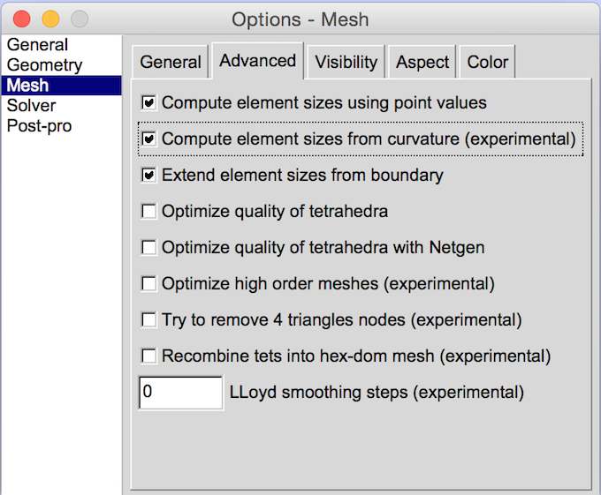Enable Optimize high order meshes checkbox
601x495 pixels.
pyautogui.click(x=149, y=284)
